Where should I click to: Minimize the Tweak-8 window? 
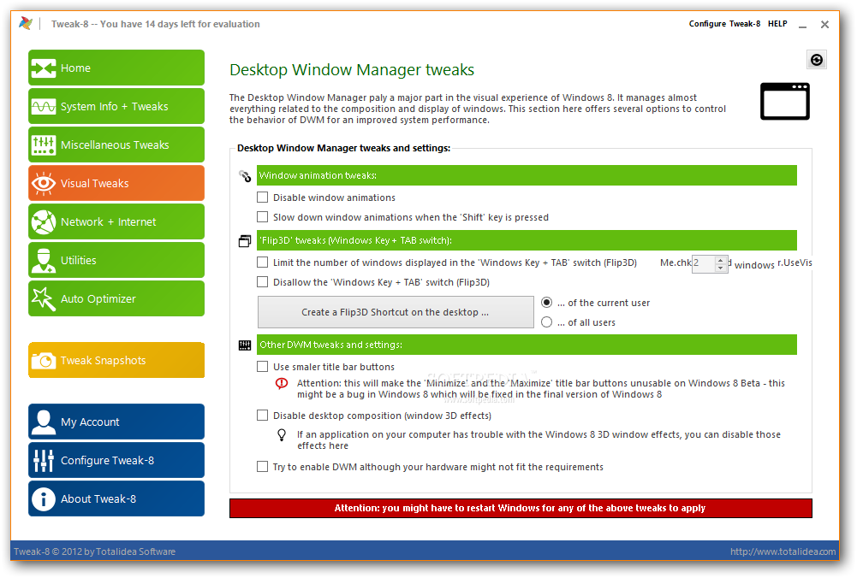click(802, 25)
